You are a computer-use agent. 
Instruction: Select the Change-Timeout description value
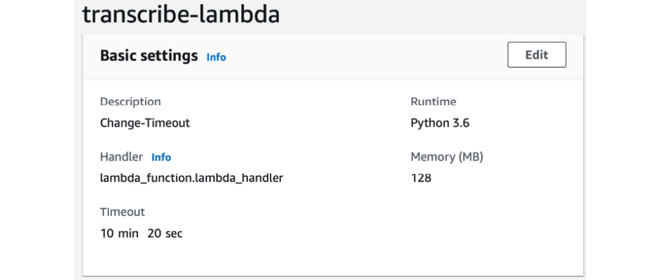tap(145, 123)
